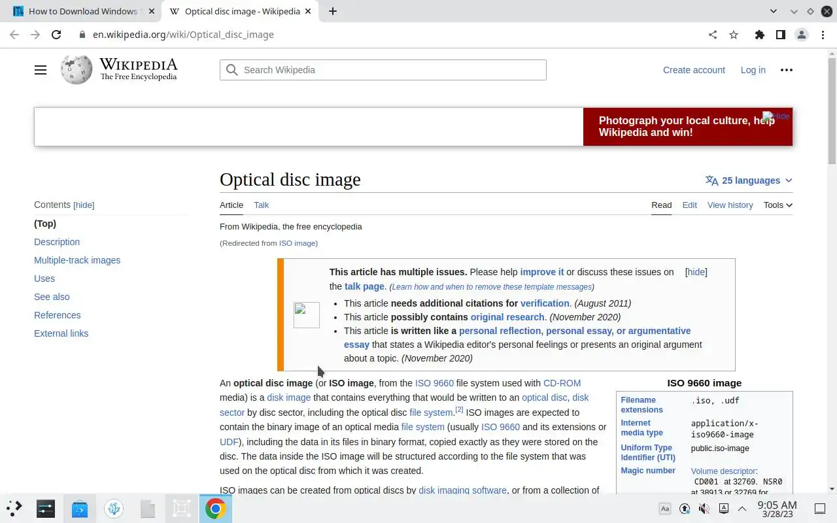The image size is (837, 523).
Task: Click the Uniform Type Identifier (UTI) infobox link
Action: pos(648,452)
